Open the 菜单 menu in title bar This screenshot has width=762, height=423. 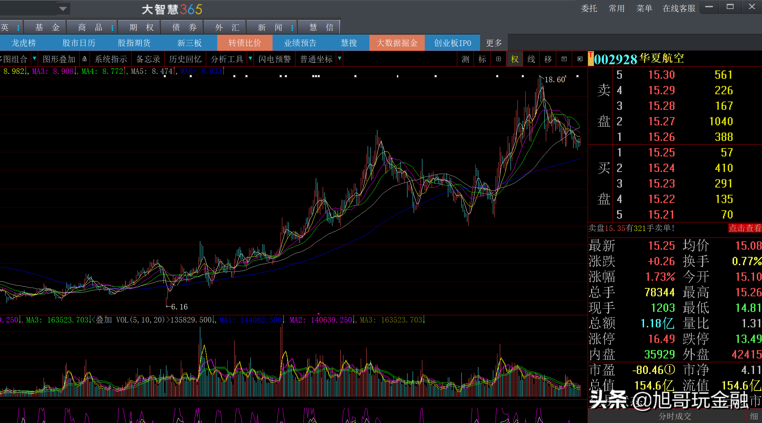(x=644, y=8)
